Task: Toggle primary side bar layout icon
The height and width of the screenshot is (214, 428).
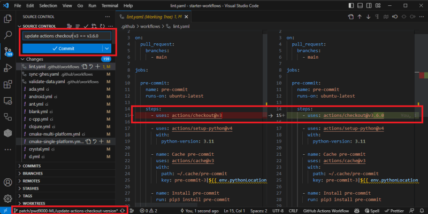Action: pos(351,5)
